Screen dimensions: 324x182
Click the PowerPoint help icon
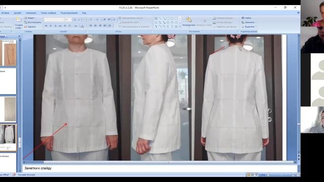[298, 13]
